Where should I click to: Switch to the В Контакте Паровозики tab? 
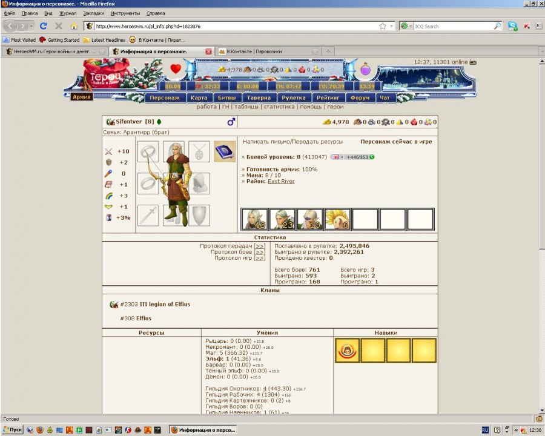268,51
